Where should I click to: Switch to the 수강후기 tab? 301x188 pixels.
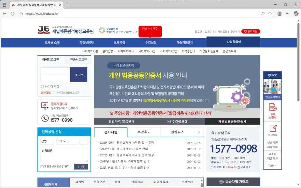coord(144,132)
